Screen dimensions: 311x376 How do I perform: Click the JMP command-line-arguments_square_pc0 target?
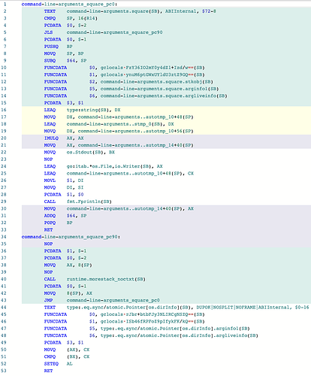[x=113, y=300]
